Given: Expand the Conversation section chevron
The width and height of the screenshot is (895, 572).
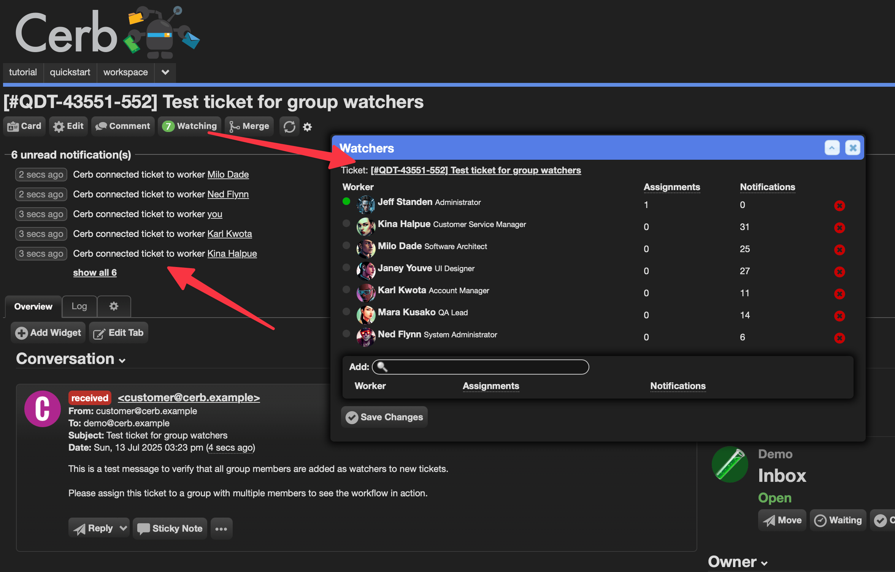Looking at the screenshot, I should click(x=122, y=361).
